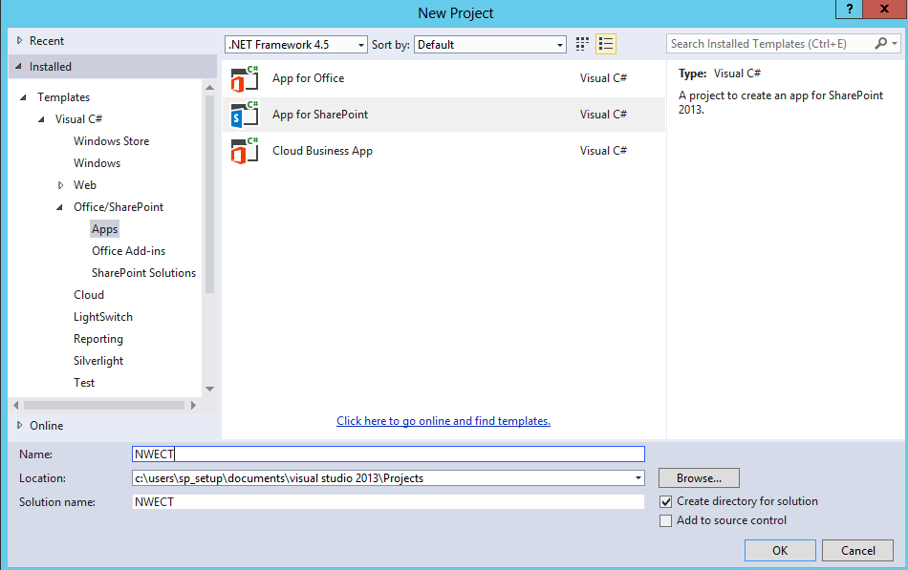Select the App for Office template name
The height and width of the screenshot is (570, 908).
(x=308, y=78)
